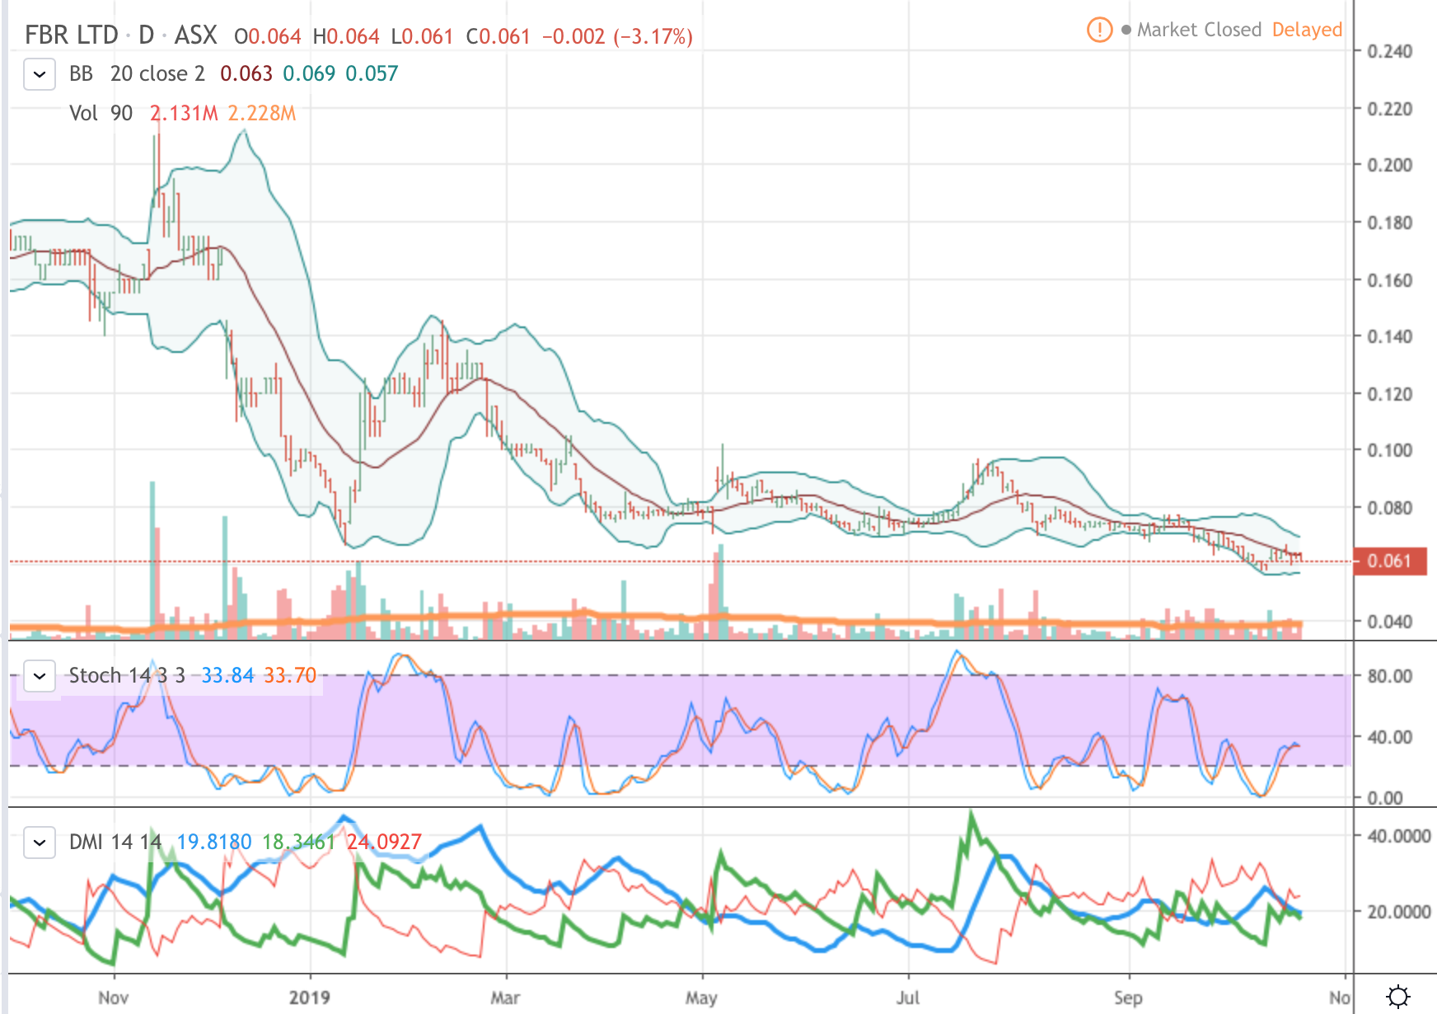Select the Stoch 14 3 3 indicator label
The height and width of the screenshot is (1014, 1437).
click(127, 676)
